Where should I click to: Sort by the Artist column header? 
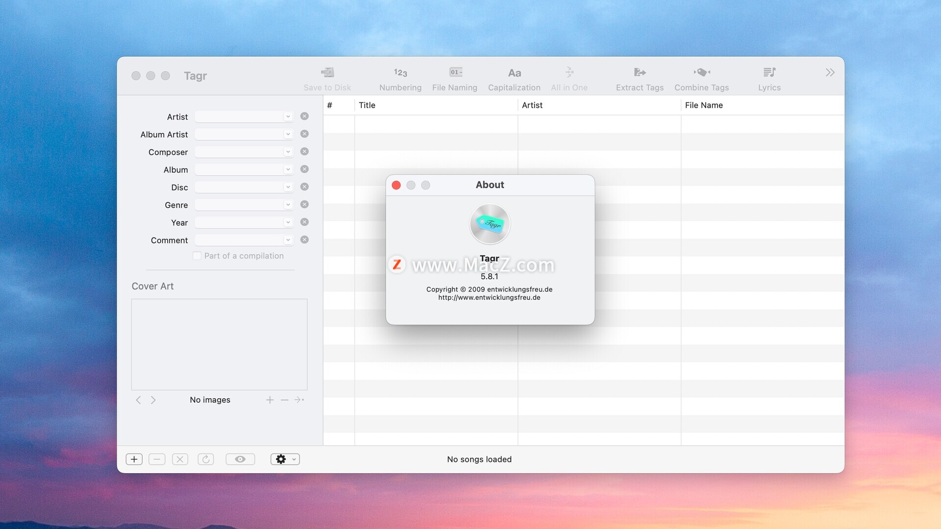coord(599,105)
